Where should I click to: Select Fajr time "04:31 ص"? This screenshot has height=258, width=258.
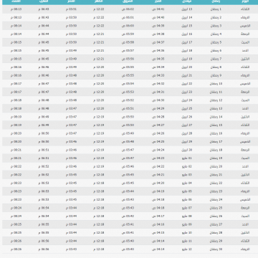pyautogui.click(x=158, y=92)
